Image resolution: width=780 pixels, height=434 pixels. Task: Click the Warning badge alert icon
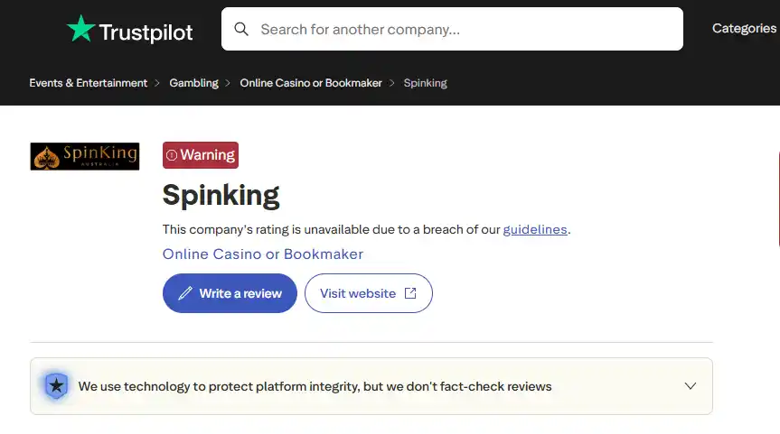[x=172, y=155]
